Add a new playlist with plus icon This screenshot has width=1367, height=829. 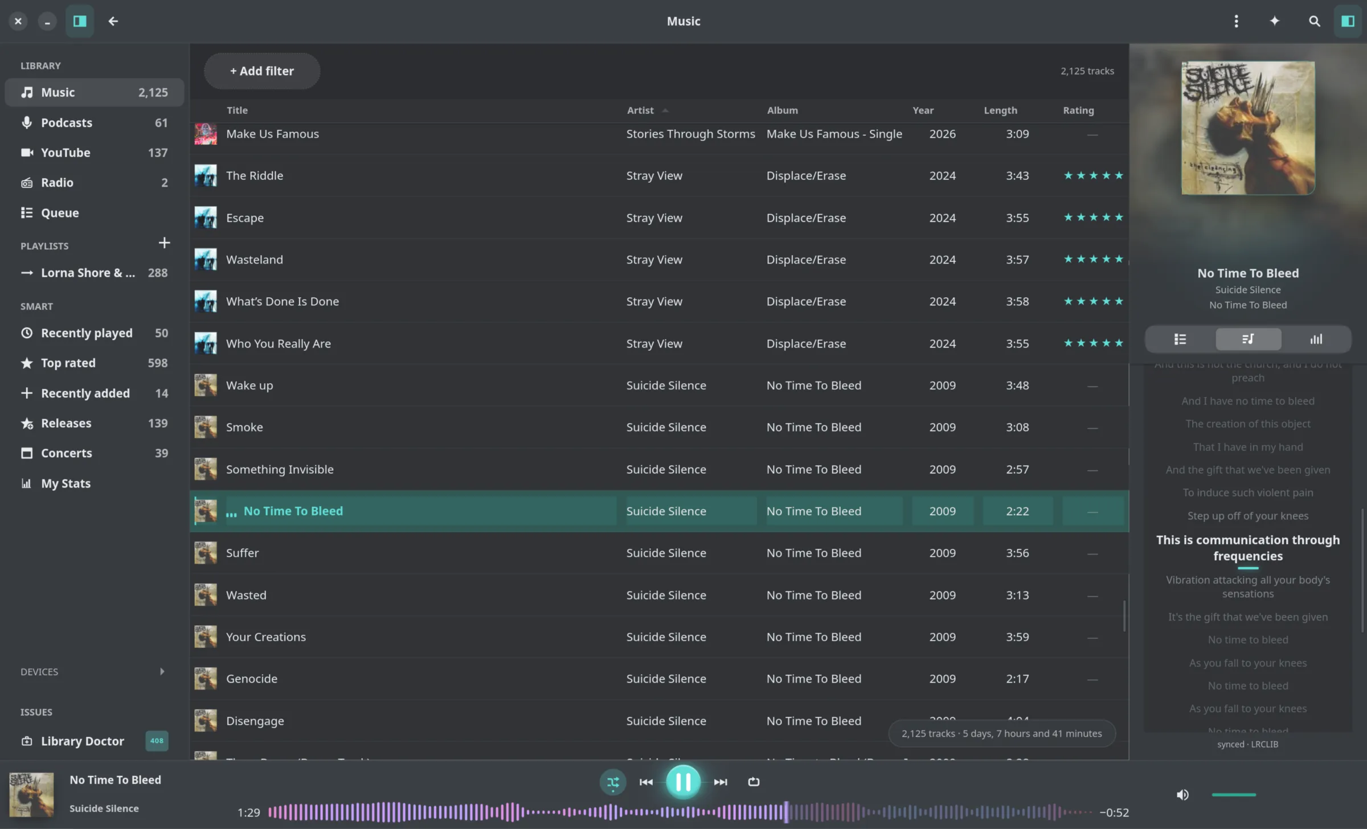click(164, 243)
